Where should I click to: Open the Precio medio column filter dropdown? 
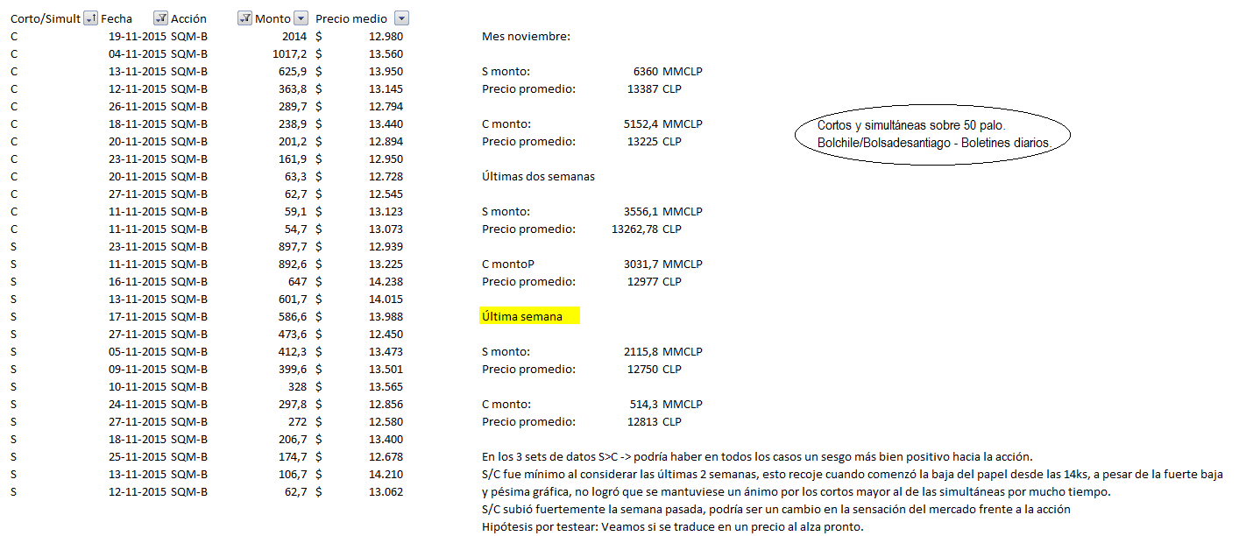click(401, 18)
